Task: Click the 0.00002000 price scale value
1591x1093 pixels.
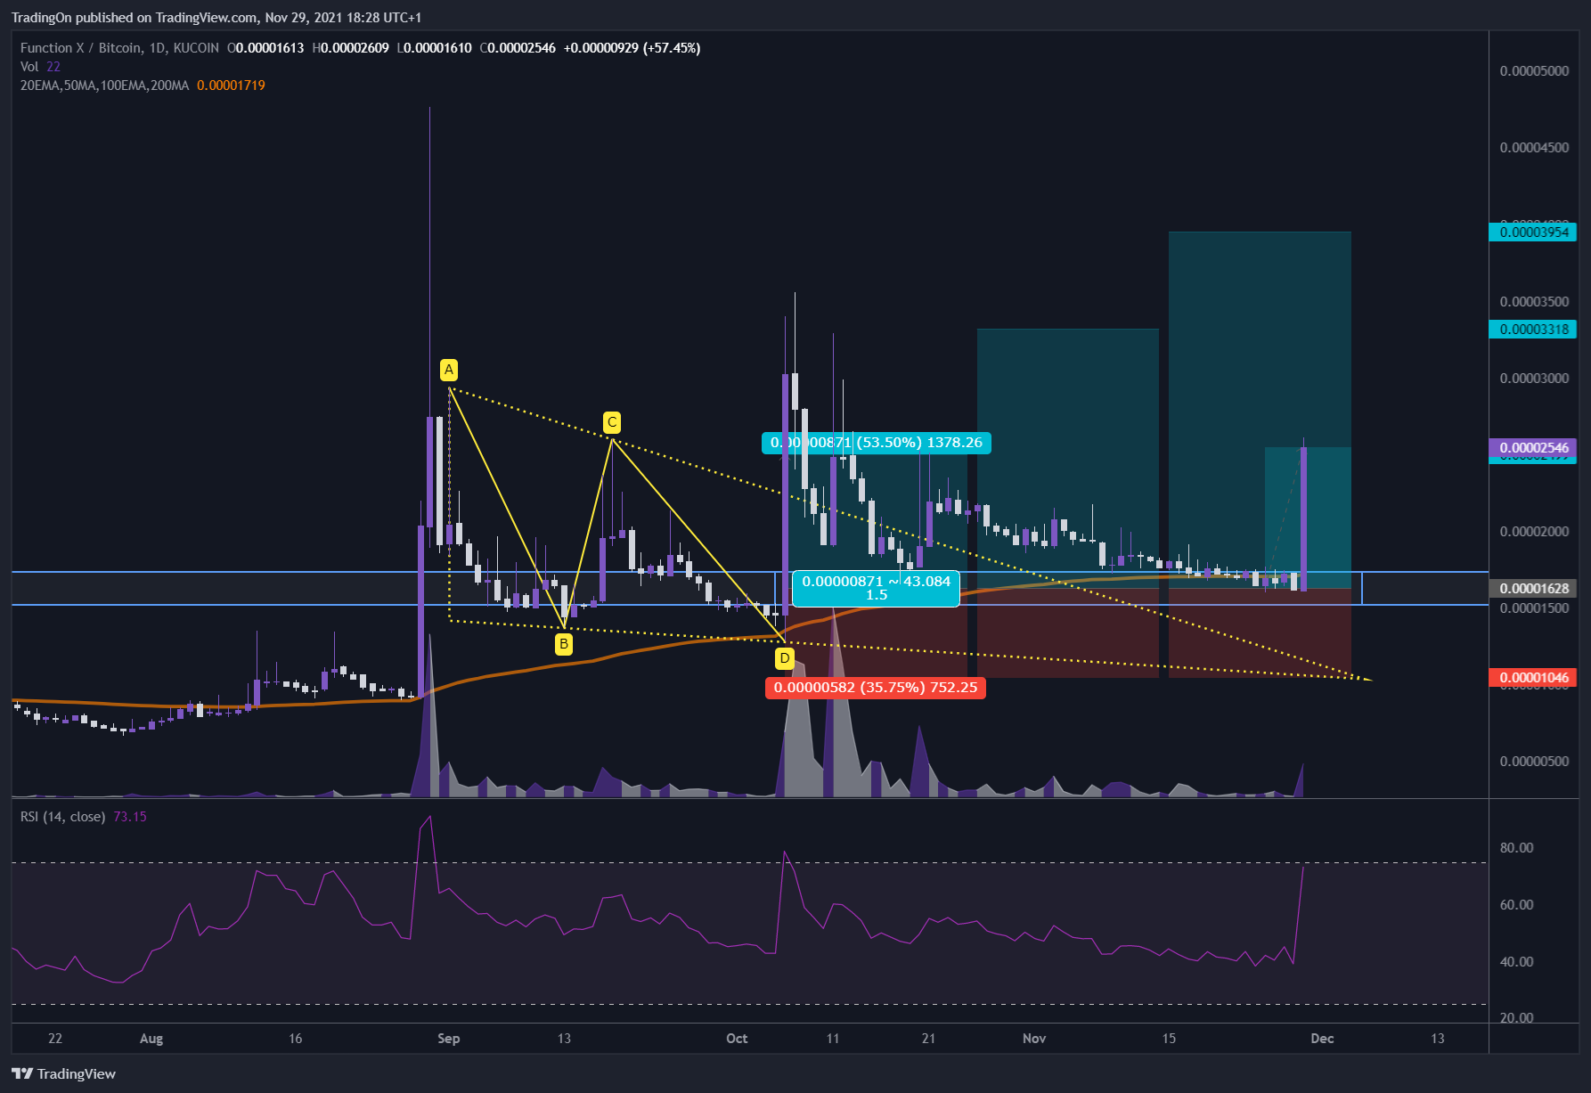Action: 1534,532
